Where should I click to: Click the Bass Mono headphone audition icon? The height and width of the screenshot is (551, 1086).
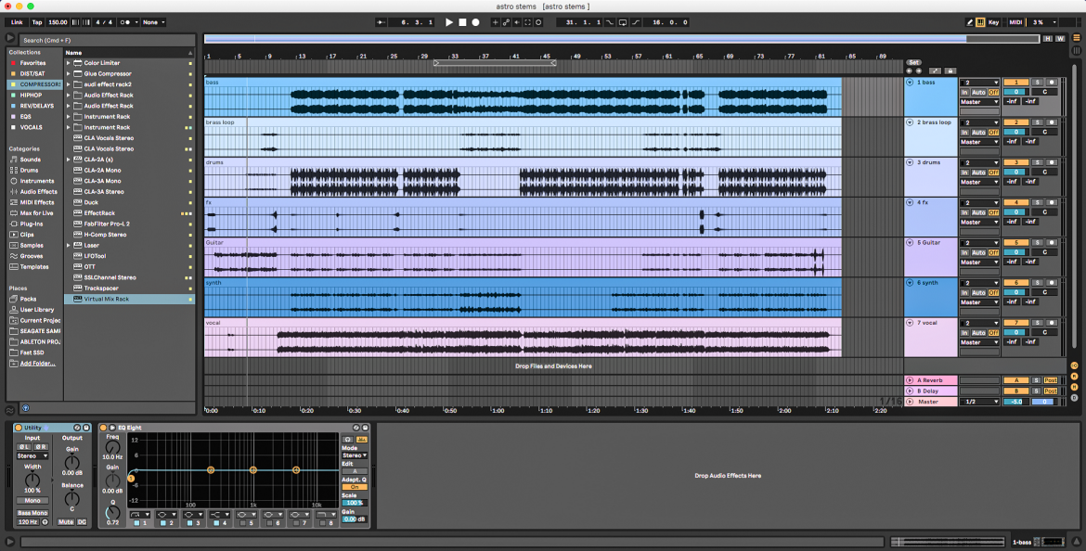(x=45, y=522)
